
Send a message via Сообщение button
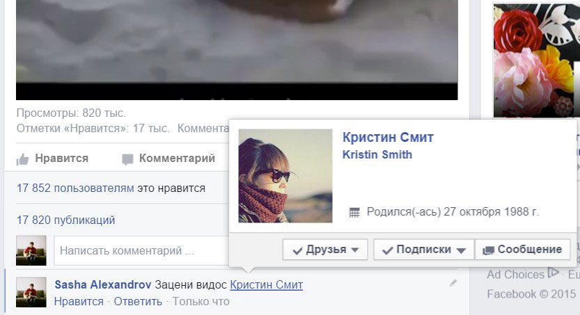[522, 250]
